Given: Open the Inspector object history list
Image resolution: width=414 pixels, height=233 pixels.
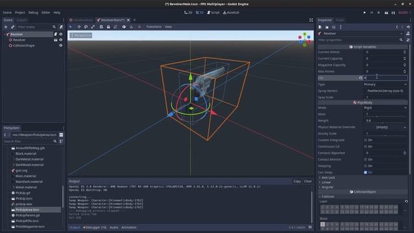Looking at the screenshot, I should (408, 27).
